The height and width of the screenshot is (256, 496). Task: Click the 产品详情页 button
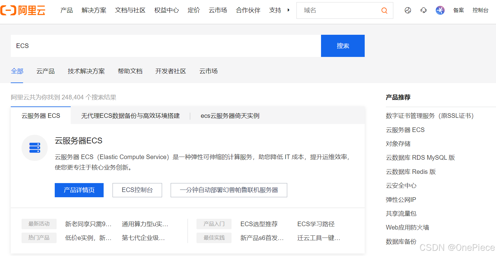point(79,190)
